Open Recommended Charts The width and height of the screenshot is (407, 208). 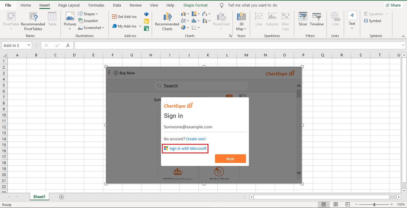(x=167, y=21)
